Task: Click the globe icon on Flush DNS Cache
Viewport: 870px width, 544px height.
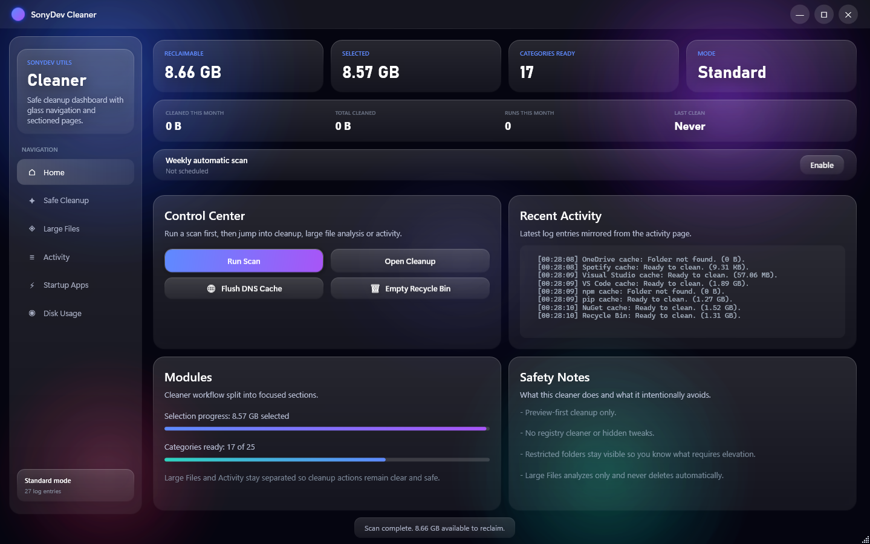Action: 211,289
